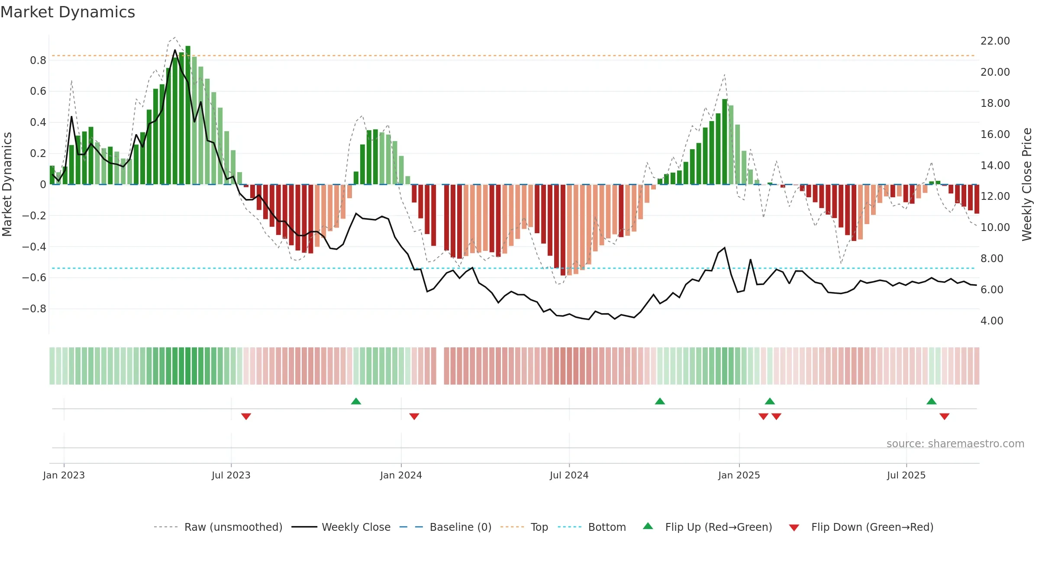Click the 10.00 price tick label
Image resolution: width=1039 pixels, height=584 pixels.
(x=995, y=228)
